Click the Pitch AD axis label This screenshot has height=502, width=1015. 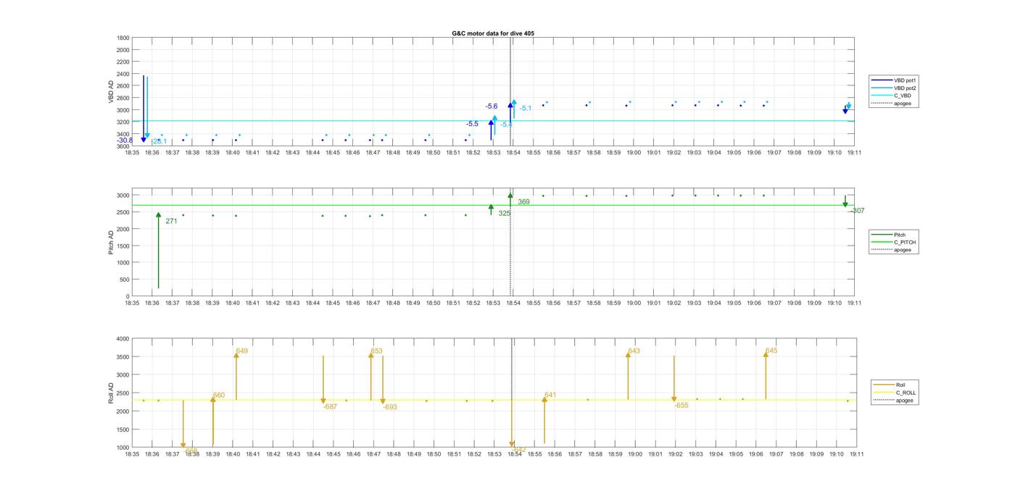[112, 243]
